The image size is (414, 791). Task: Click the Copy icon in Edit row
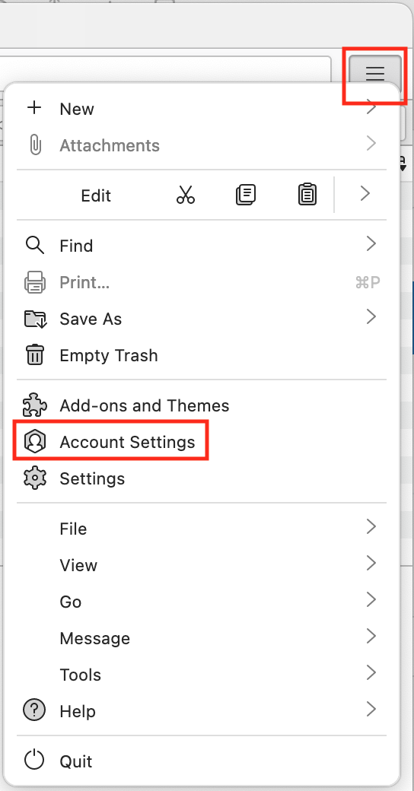pos(246,194)
